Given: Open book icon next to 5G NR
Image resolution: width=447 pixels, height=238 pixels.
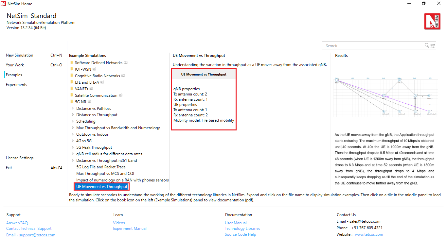Looking at the screenshot, I should click(90, 102).
